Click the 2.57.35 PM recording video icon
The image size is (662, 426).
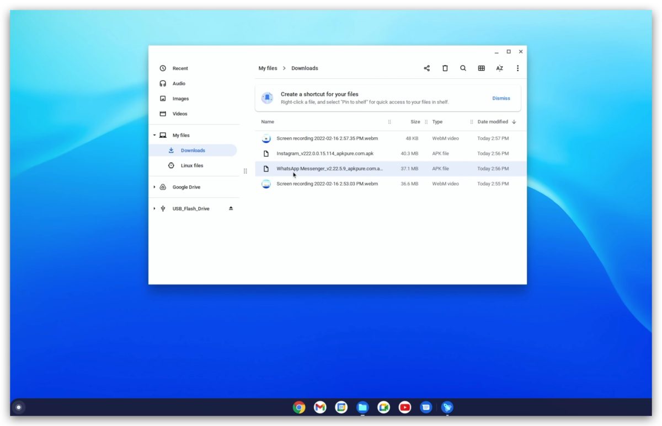coord(266,138)
